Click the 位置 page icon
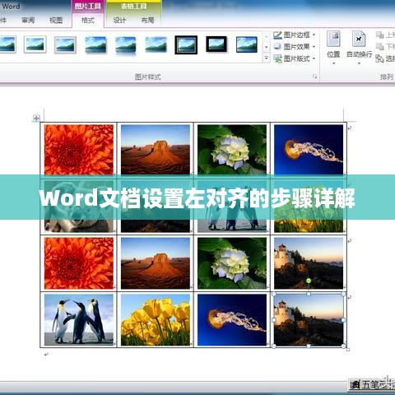 333,39
